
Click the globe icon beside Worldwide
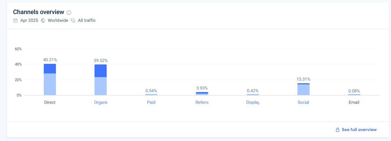pyautogui.click(x=43, y=20)
